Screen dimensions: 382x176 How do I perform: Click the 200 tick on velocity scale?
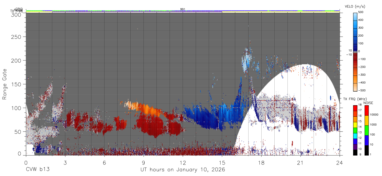pyautogui.click(x=361, y=36)
